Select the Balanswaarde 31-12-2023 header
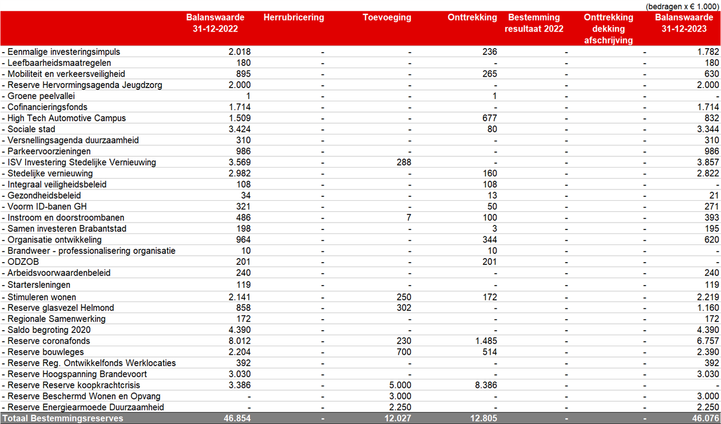Viewport: 721px width, 424px height. pyautogui.click(x=684, y=23)
